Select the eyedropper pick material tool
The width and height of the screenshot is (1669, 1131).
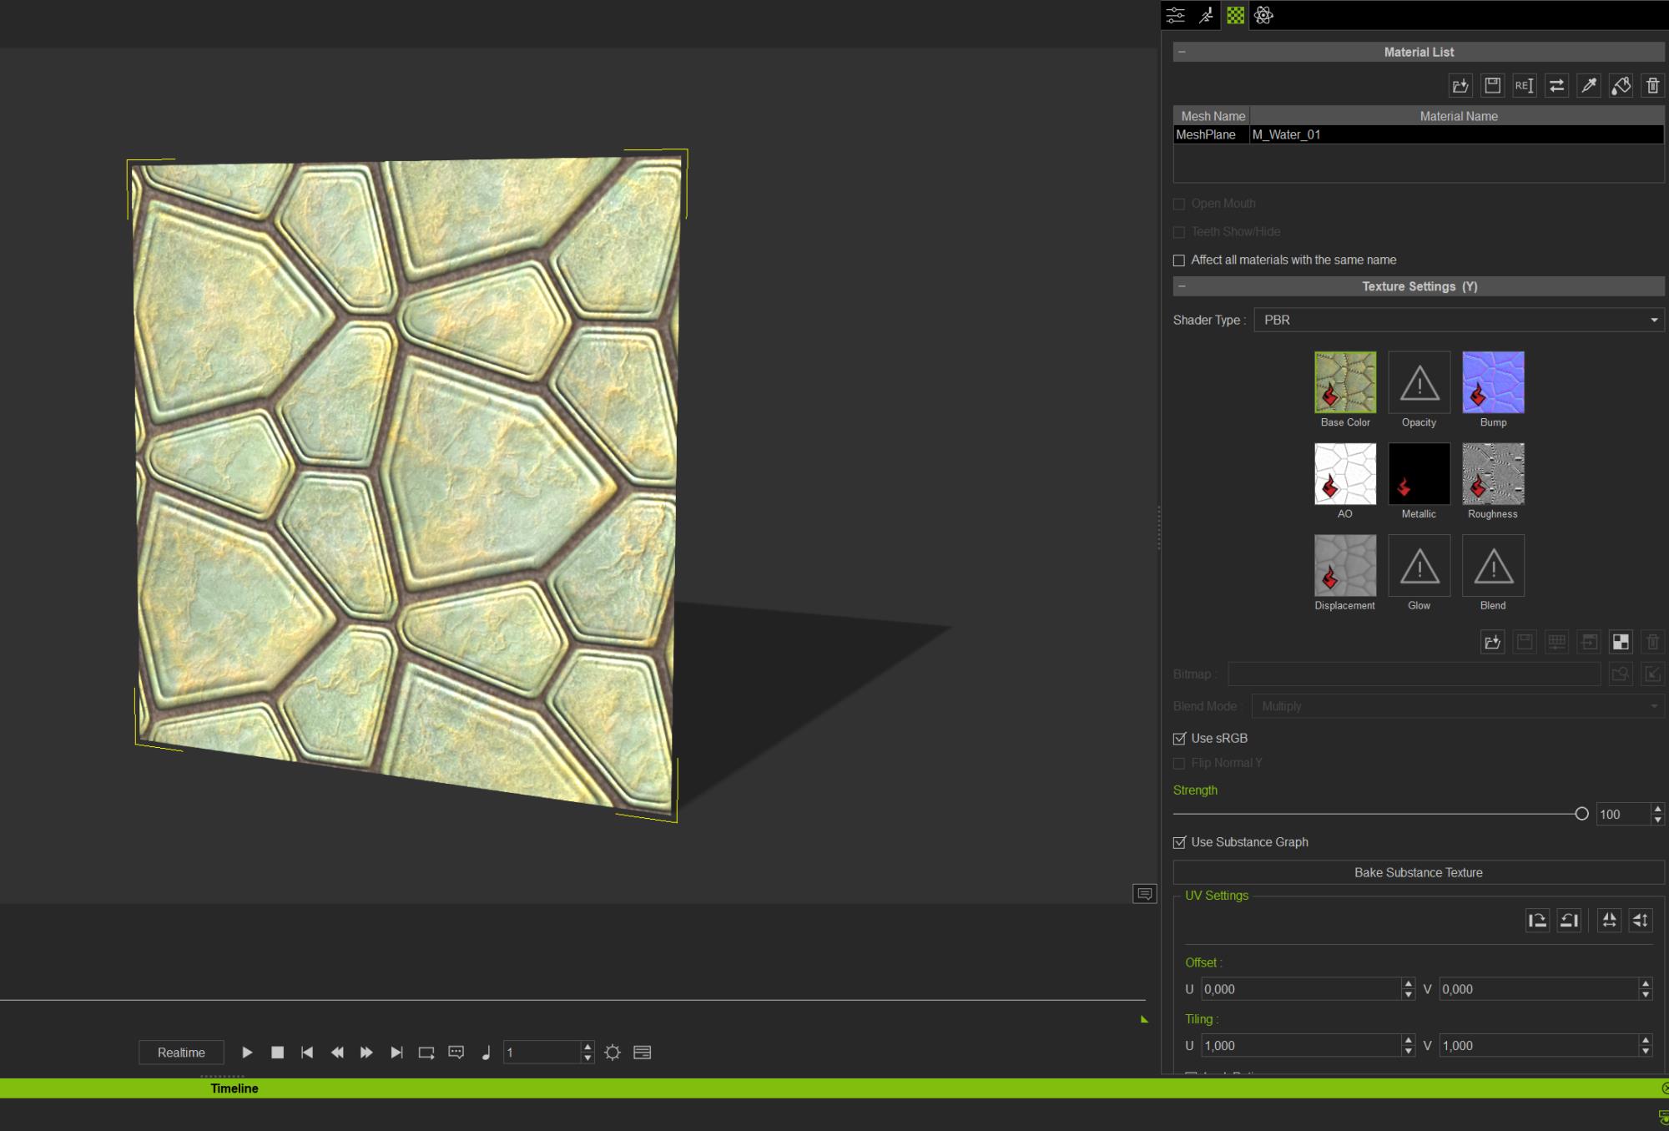click(x=1589, y=85)
